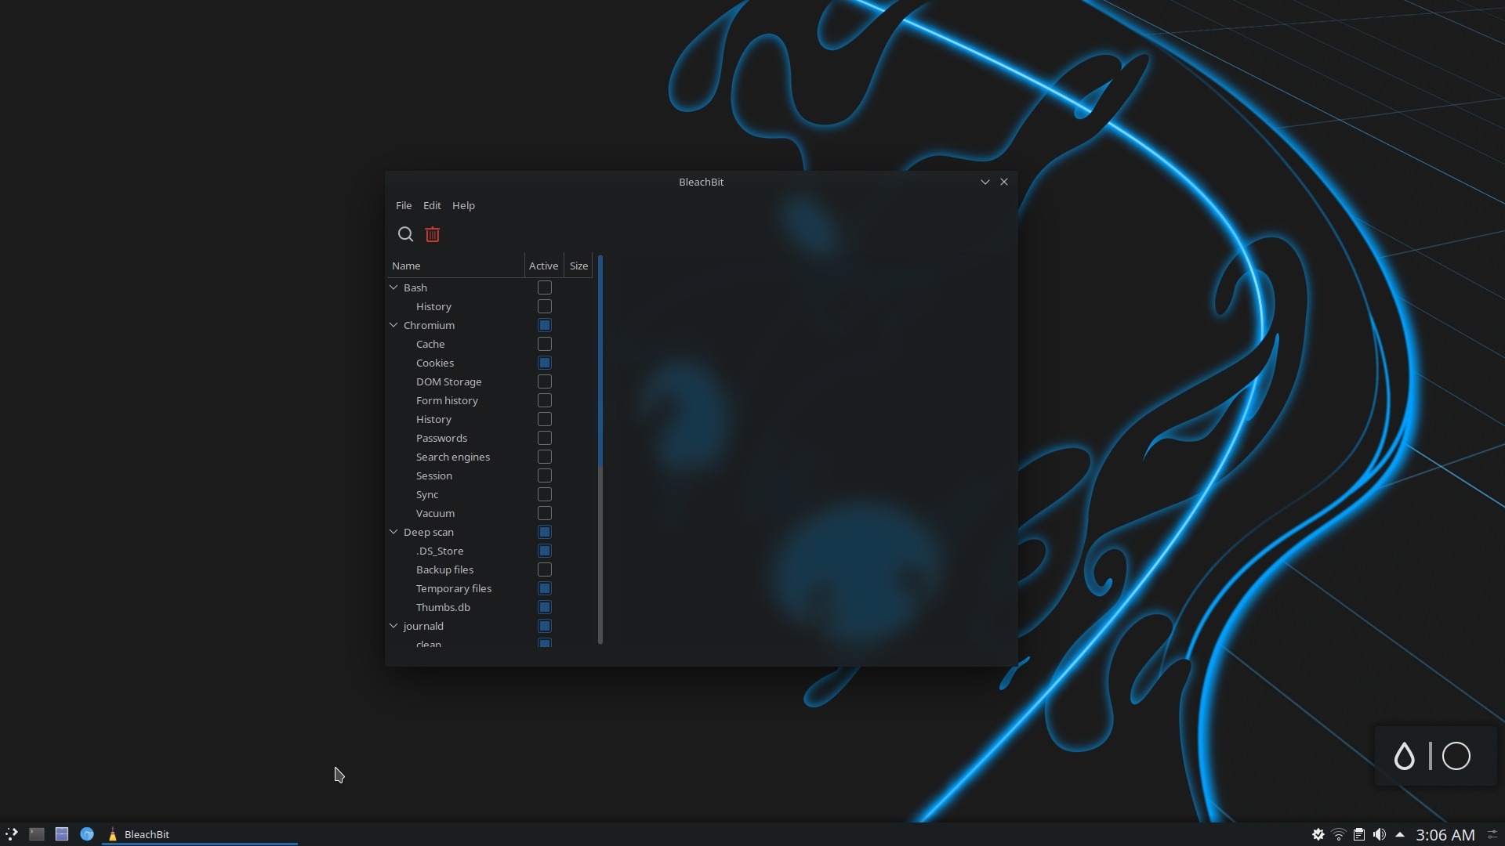1505x846 pixels.
Task: Select the Cookies row under Chromium
Action: coord(491,363)
